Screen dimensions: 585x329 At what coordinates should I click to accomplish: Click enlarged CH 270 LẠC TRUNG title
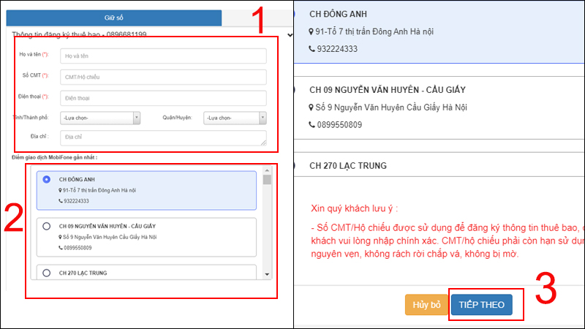pyautogui.click(x=348, y=166)
